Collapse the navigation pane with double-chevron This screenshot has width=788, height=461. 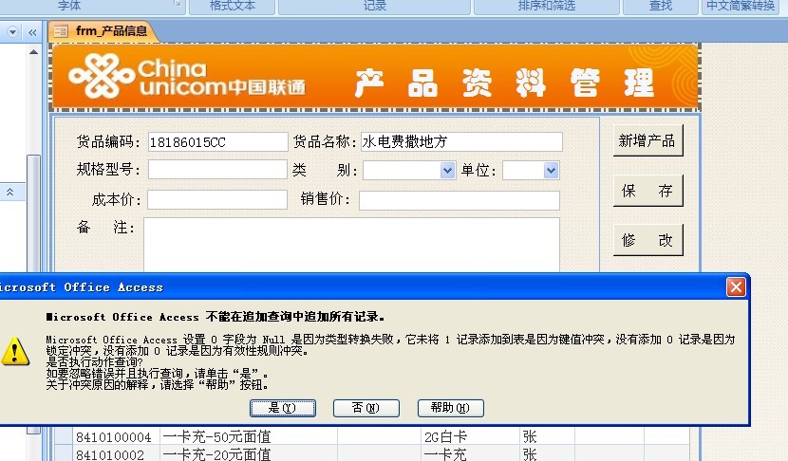click(x=31, y=31)
